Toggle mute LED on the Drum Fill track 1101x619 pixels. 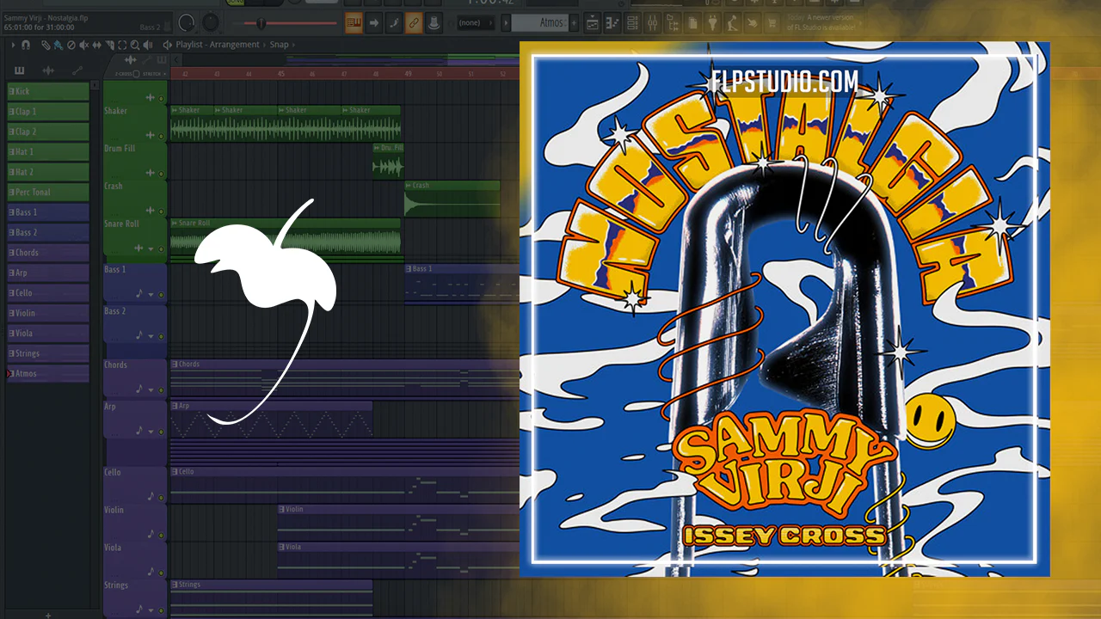tap(161, 174)
